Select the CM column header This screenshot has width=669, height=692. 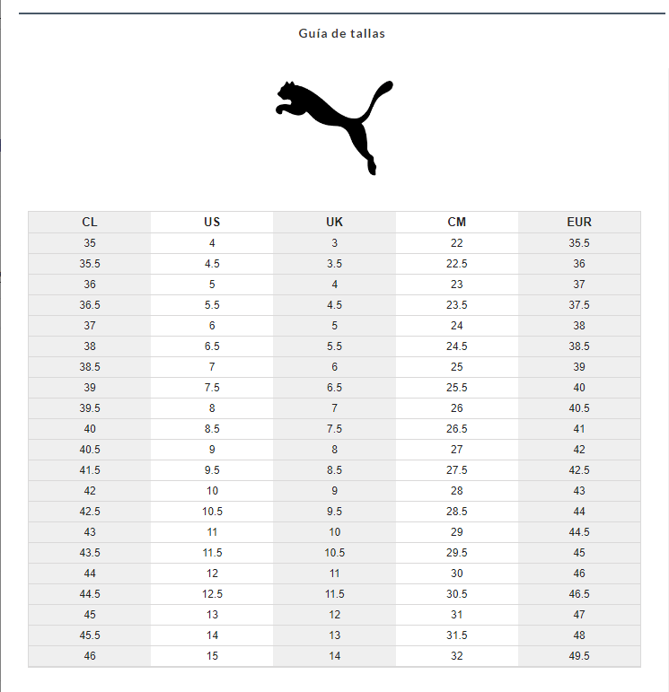(457, 222)
